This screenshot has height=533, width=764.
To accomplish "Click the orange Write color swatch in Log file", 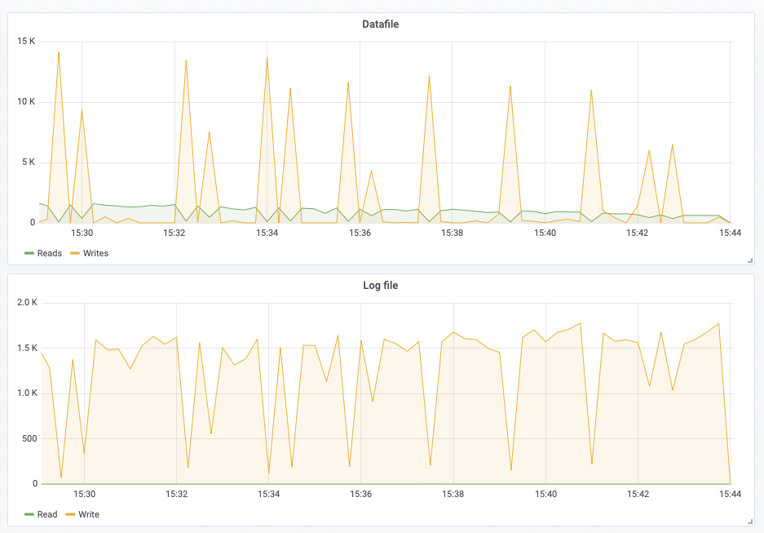I will (70, 514).
